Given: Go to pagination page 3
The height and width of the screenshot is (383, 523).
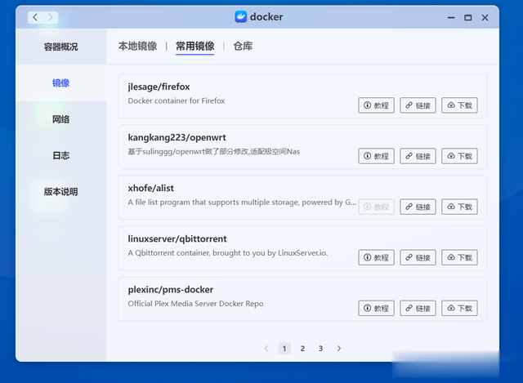Looking at the screenshot, I should [320, 349].
